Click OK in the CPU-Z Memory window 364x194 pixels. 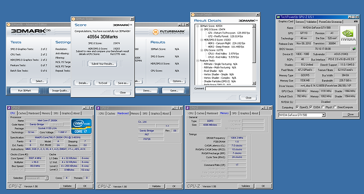[x=263, y=186]
